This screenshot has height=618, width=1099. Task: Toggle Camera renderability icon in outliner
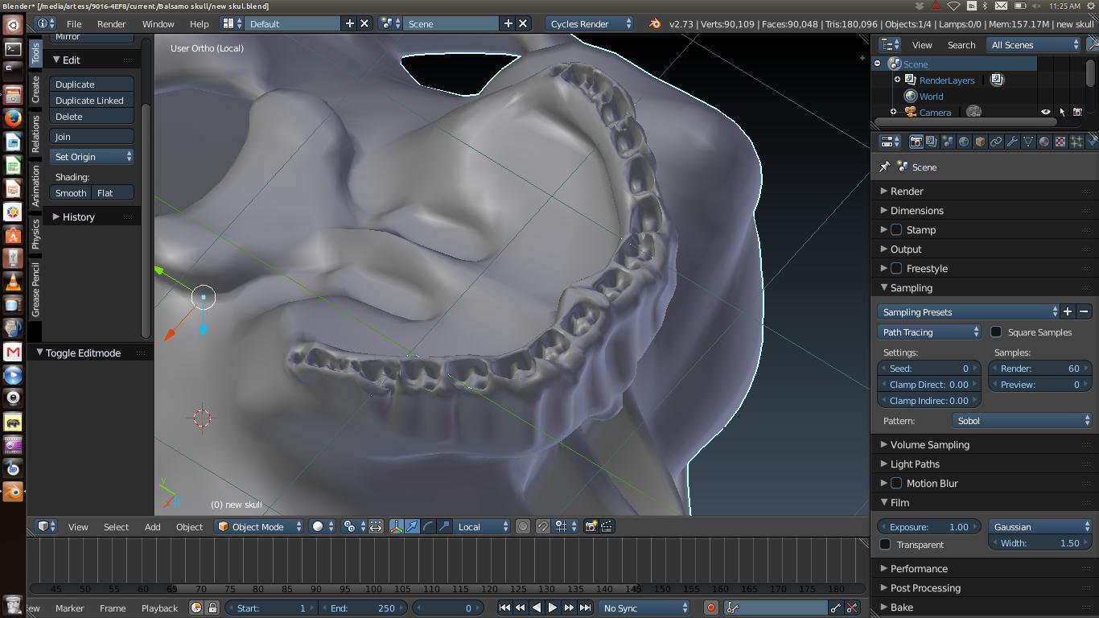click(x=1078, y=112)
